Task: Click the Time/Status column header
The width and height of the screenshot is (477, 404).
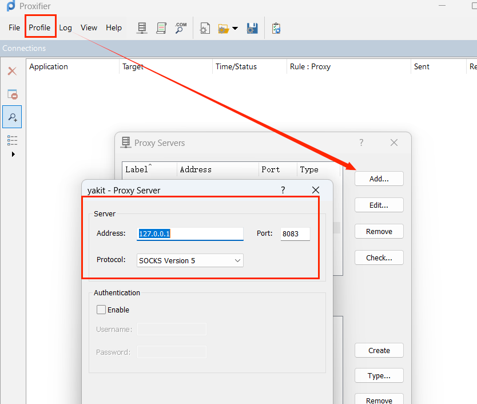Action: point(249,67)
